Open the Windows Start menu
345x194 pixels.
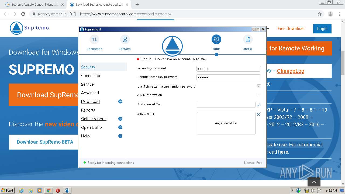(8, 190)
